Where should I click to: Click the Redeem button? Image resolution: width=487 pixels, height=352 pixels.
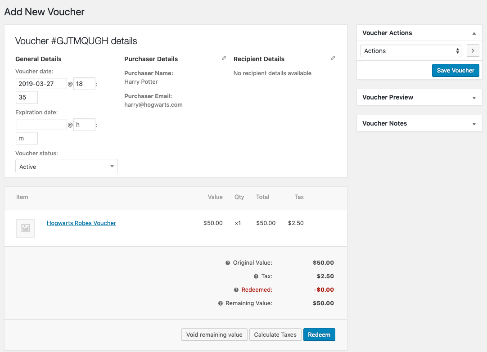[x=319, y=334]
